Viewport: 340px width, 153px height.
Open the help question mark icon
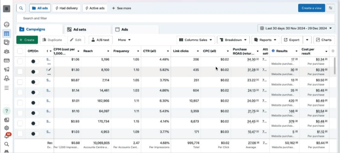7,111
